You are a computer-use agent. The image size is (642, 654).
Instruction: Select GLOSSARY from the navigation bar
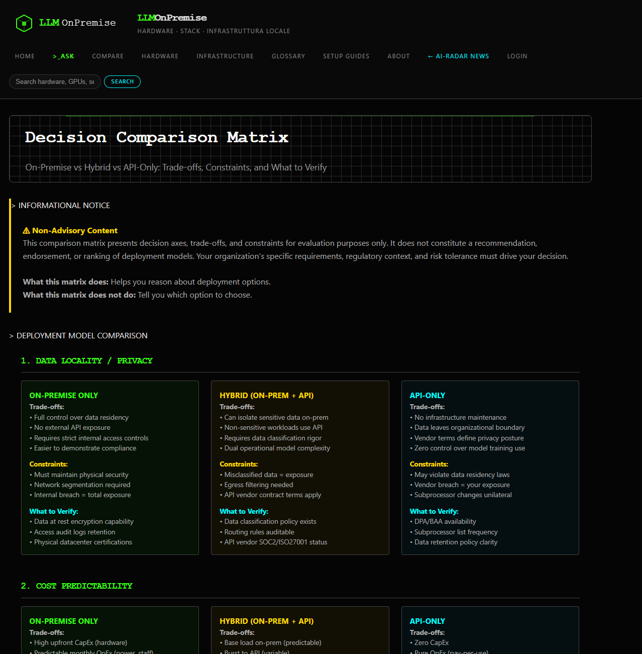288,56
